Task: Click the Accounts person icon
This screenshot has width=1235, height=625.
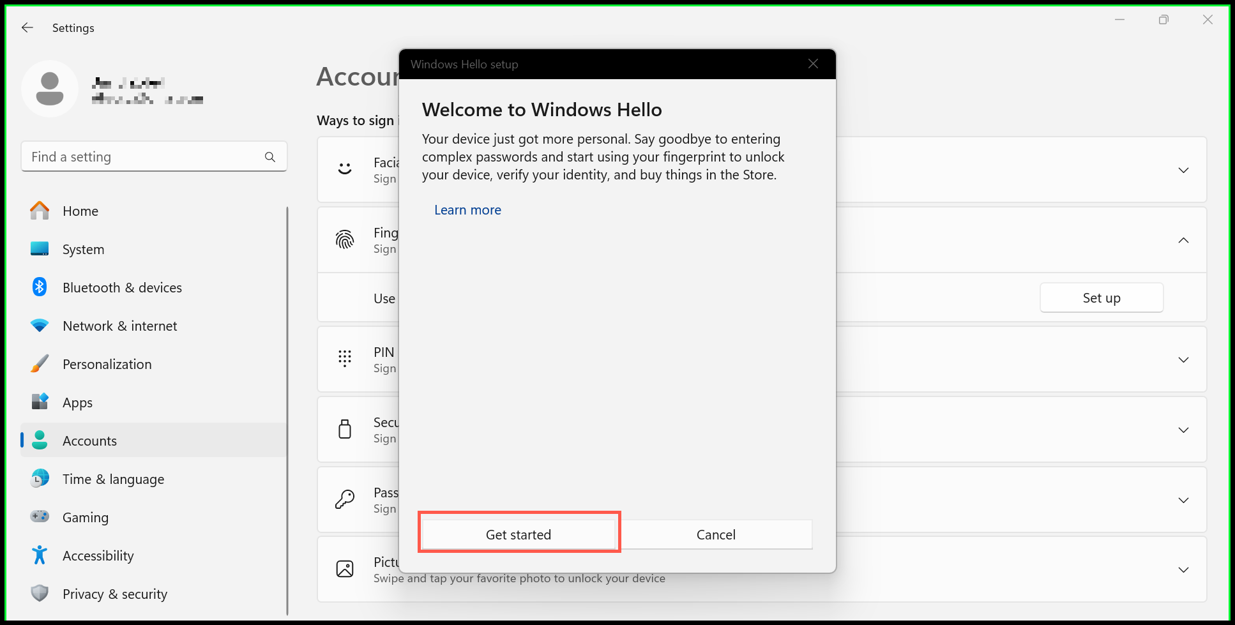Action: click(x=40, y=441)
